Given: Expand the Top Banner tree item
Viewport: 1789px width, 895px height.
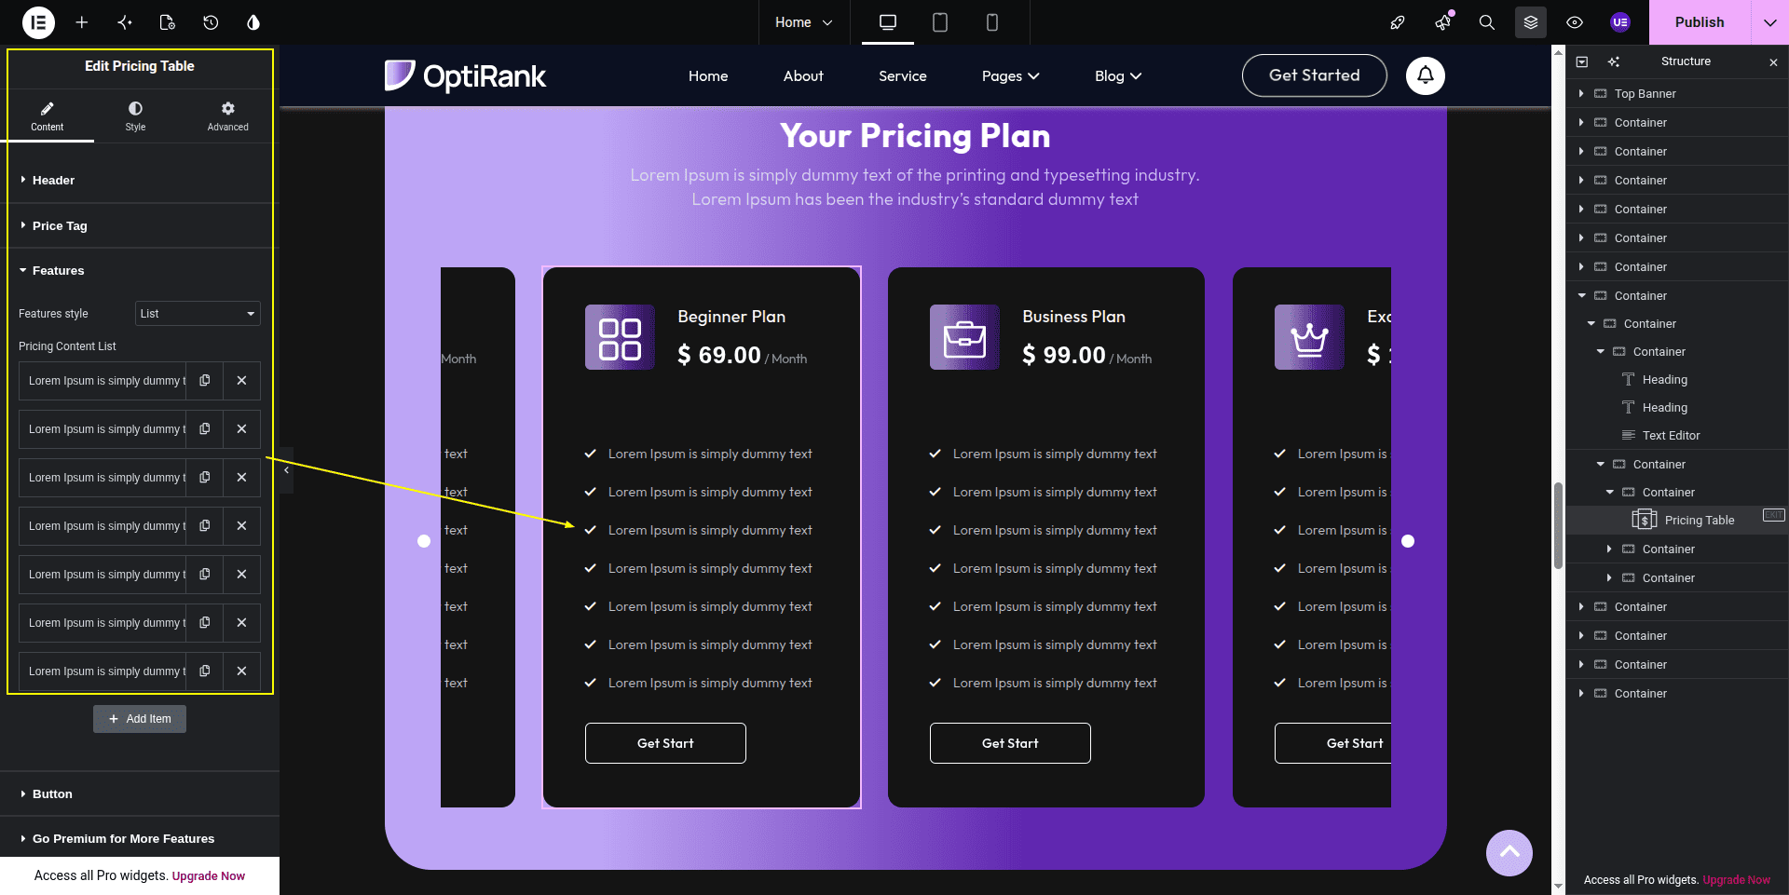Looking at the screenshot, I should pyautogui.click(x=1581, y=93).
